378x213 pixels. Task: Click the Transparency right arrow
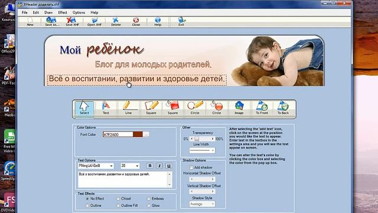coord(213,139)
